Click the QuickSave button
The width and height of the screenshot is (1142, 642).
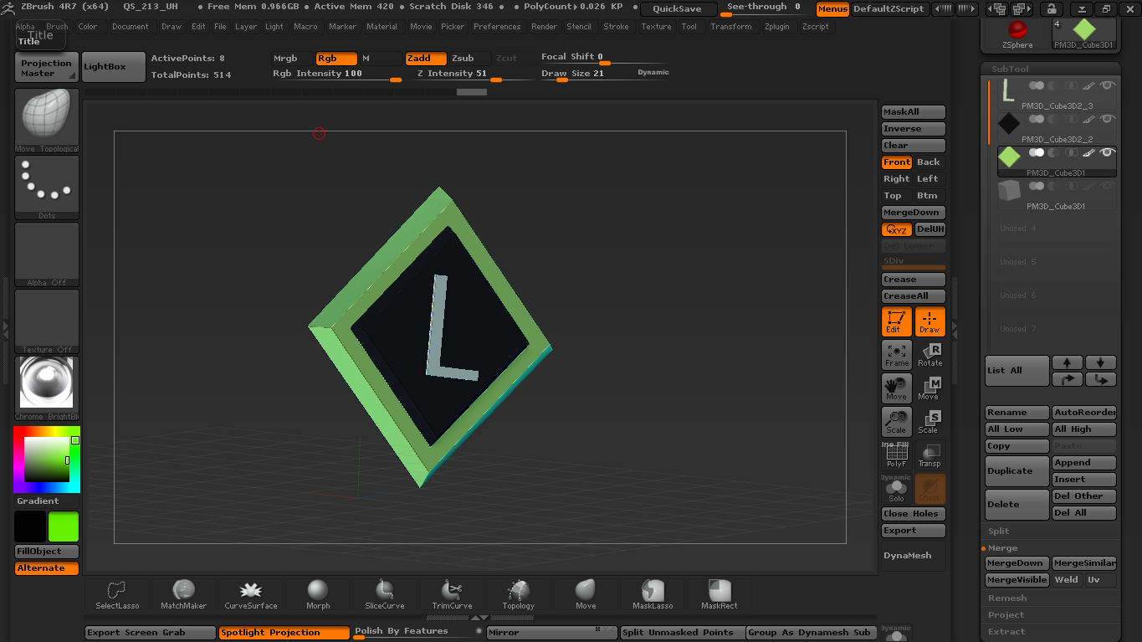[x=679, y=9]
